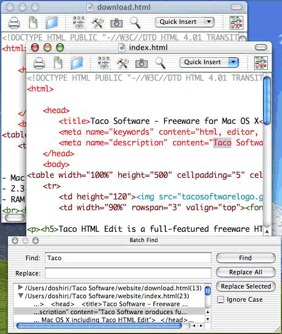This screenshot has height=334, width=282.
Task: Click the Replace Selected button
Action: tap(246, 286)
